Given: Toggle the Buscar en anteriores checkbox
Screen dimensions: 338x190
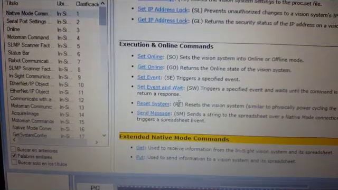Looking at the screenshot, I should pyautogui.click(x=13, y=149).
